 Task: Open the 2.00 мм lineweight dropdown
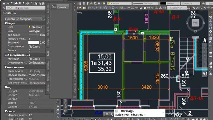[170, 3]
